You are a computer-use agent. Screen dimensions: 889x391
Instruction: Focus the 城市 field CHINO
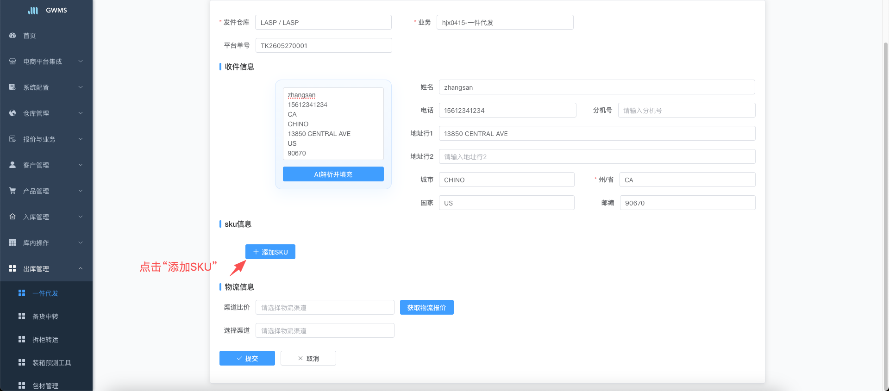[x=507, y=180]
